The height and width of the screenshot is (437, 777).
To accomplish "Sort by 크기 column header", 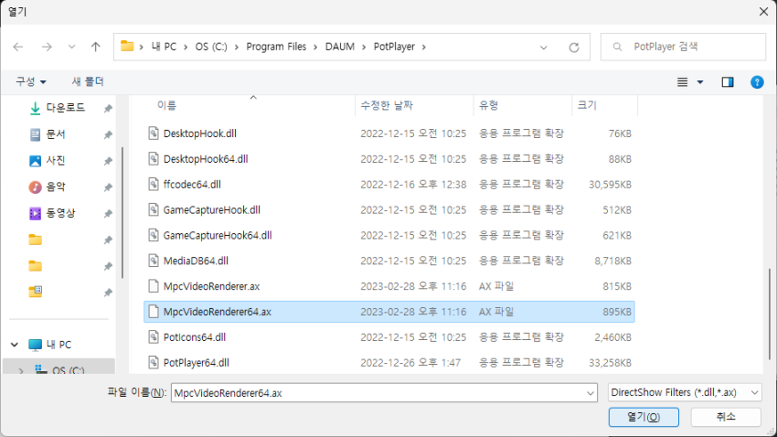I will click(x=587, y=105).
